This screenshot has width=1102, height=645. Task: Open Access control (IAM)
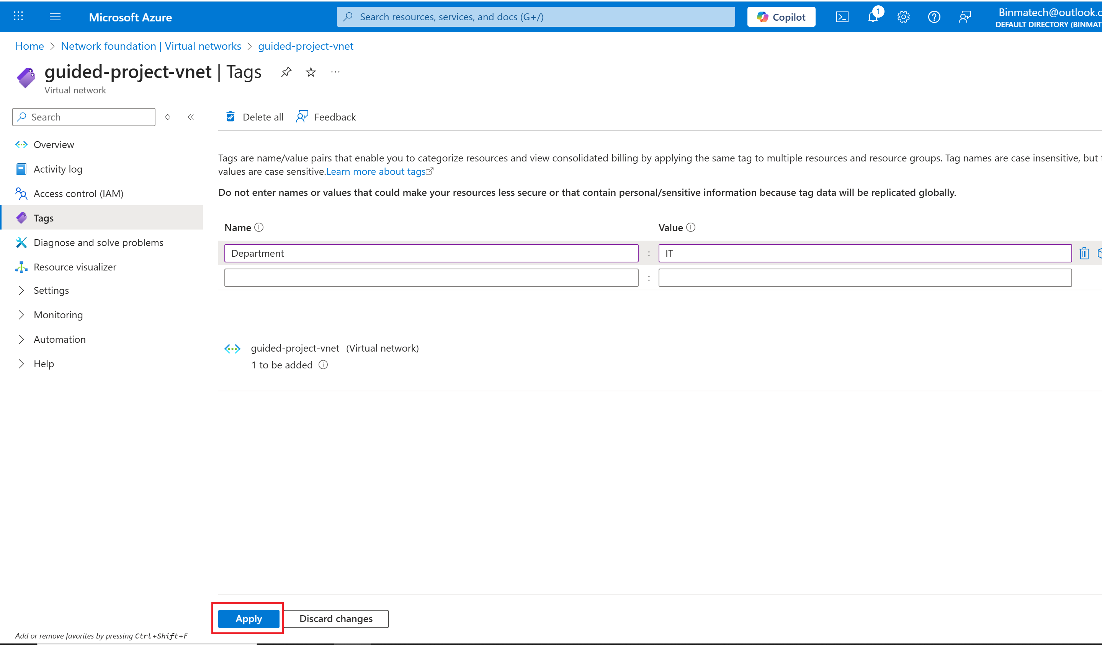pos(78,194)
